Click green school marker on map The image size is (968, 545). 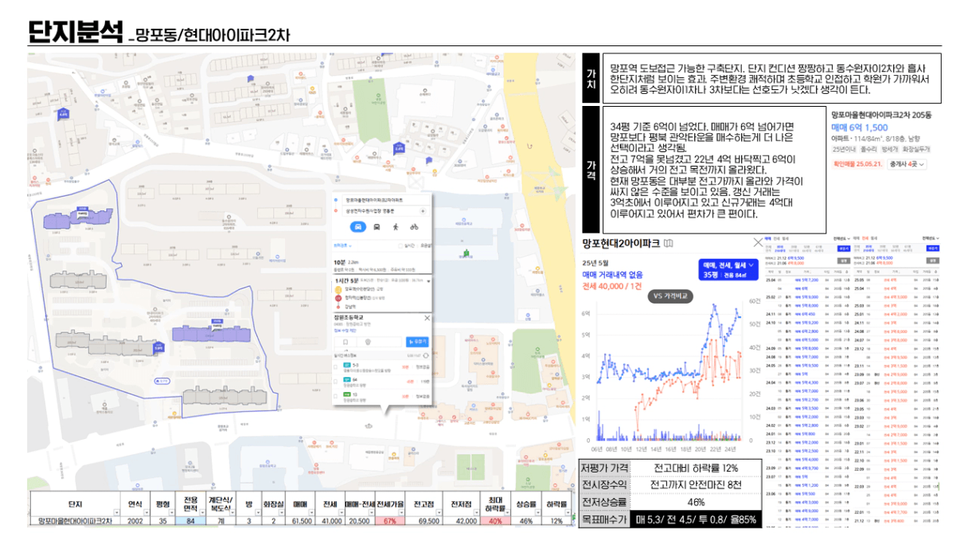click(465, 253)
